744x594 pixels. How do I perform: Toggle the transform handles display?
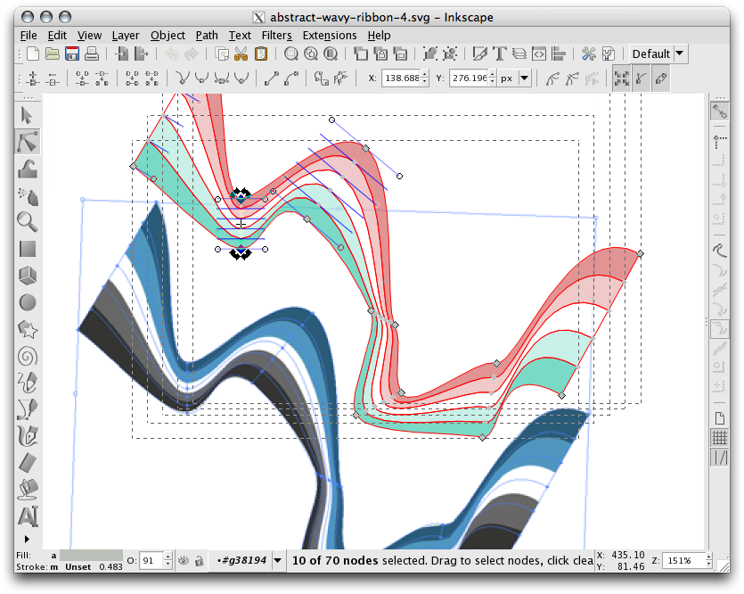[621, 78]
